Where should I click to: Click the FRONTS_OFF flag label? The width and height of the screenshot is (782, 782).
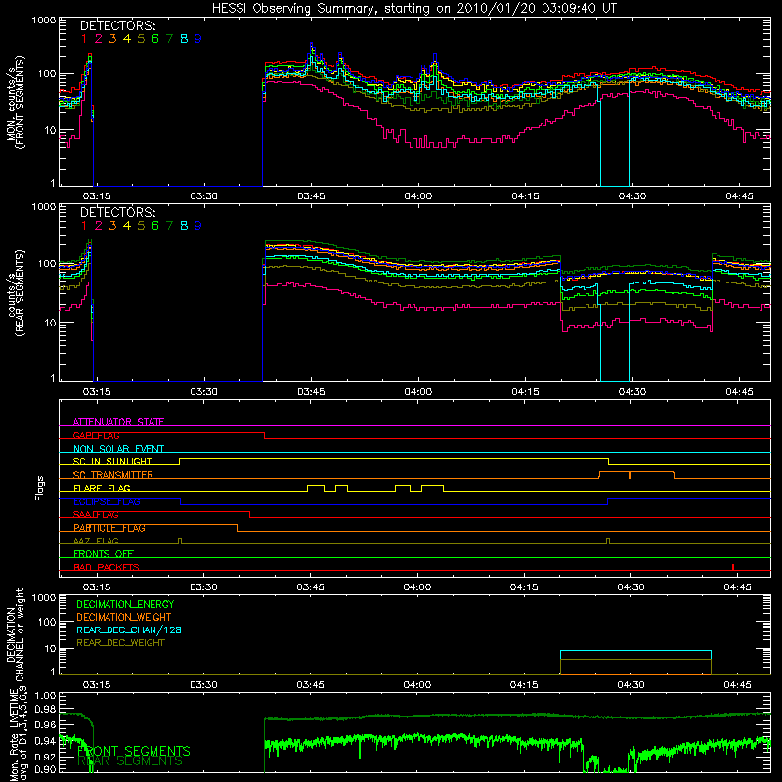point(104,553)
